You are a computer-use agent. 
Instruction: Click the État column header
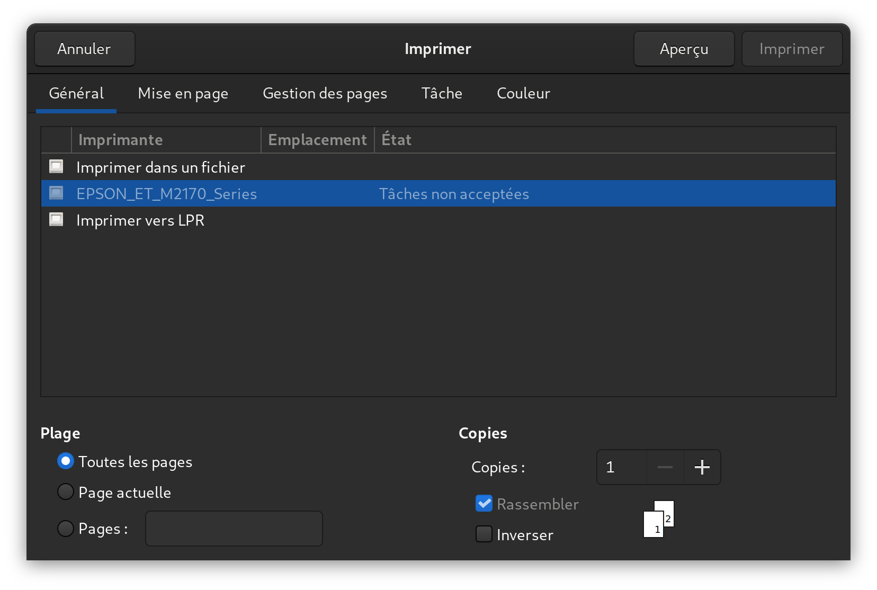click(605, 140)
